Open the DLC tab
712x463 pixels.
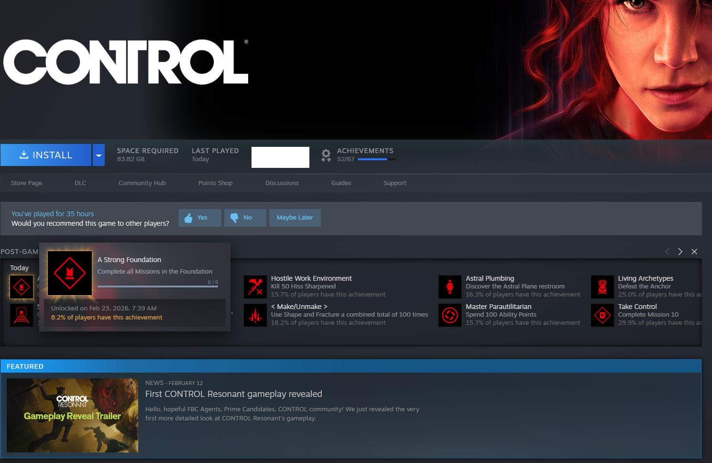point(80,183)
